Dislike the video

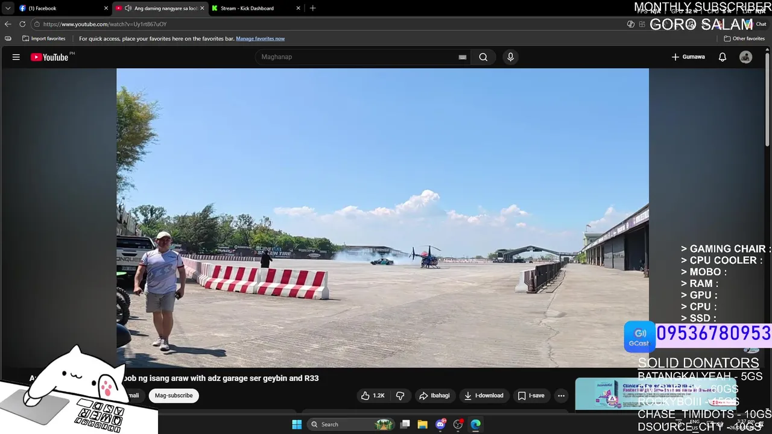click(399, 395)
